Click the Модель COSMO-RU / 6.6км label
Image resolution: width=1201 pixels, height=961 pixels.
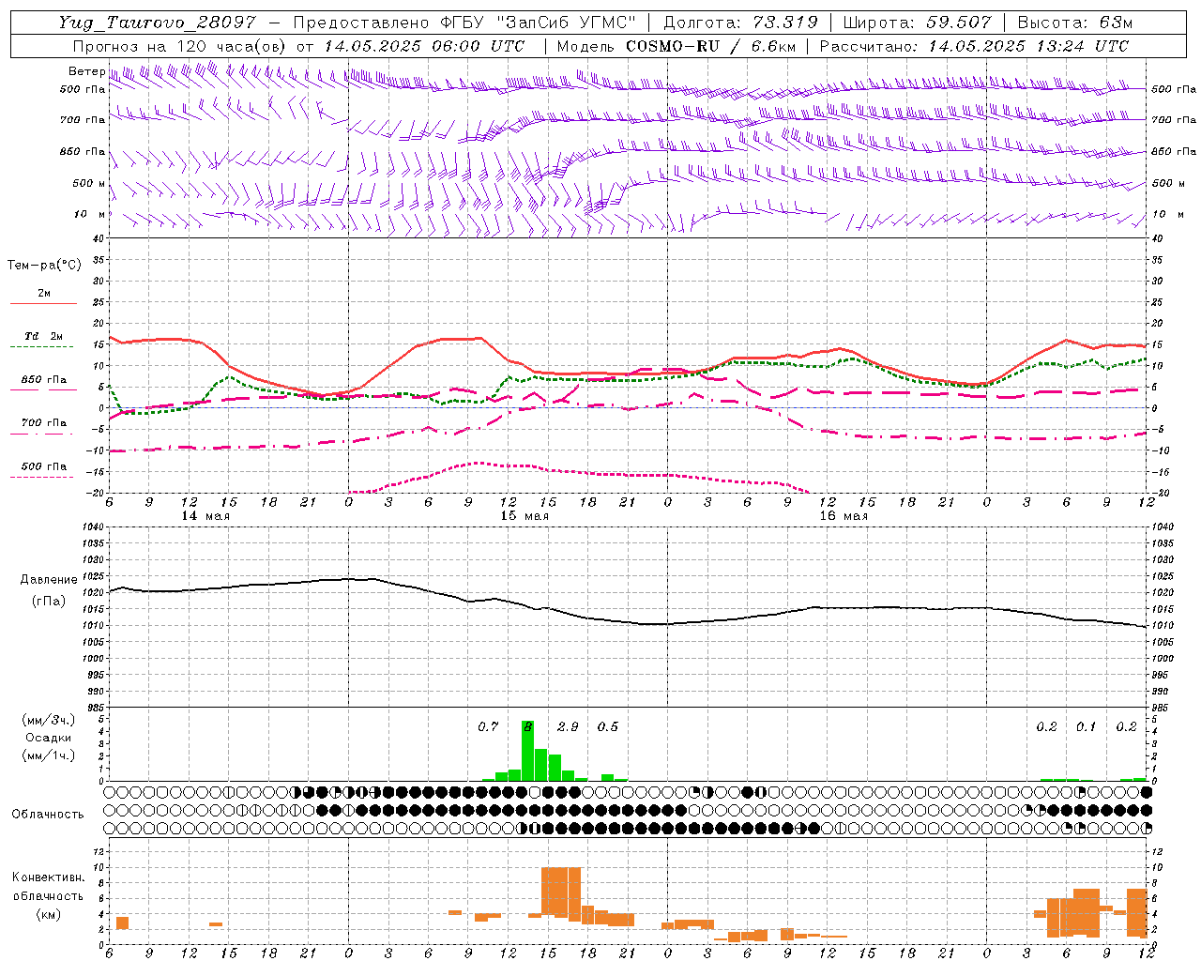point(676,46)
